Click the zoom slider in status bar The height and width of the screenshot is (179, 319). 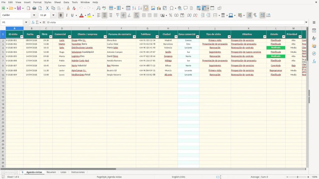(298, 177)
